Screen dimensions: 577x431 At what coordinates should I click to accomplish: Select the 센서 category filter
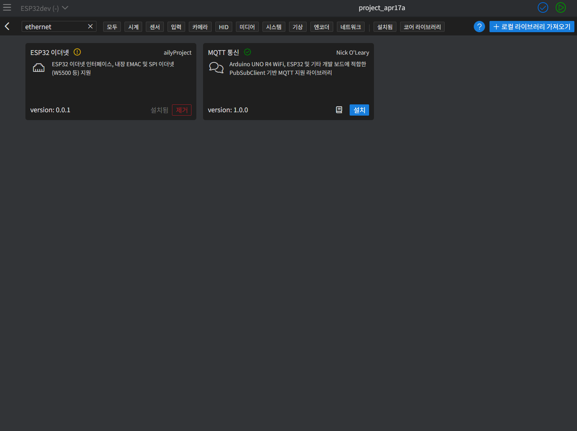[x=155, y=27]
